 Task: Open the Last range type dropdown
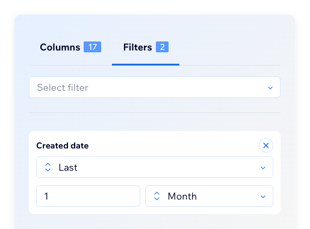point(155,167)
